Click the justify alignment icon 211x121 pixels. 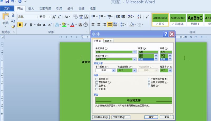coord(110,25)
